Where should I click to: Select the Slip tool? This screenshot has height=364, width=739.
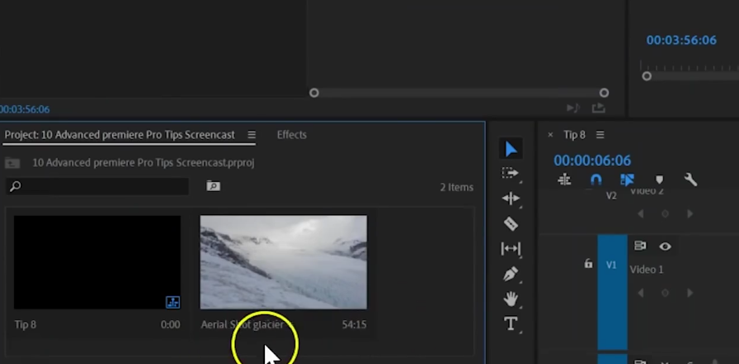(x=511, y=248)
